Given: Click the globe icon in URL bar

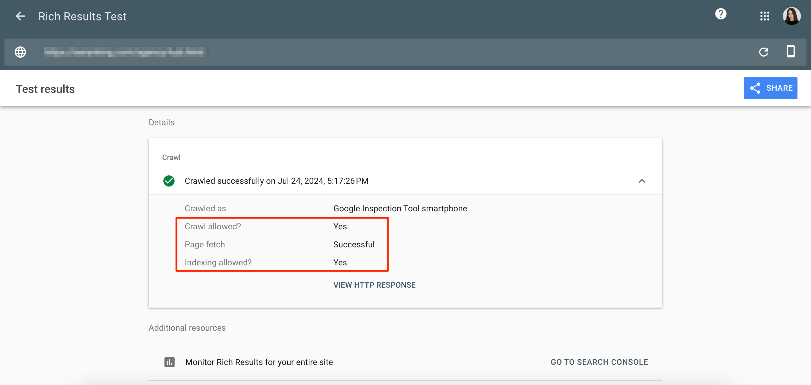Looking at the screenshot, I should tap(20, 52).
